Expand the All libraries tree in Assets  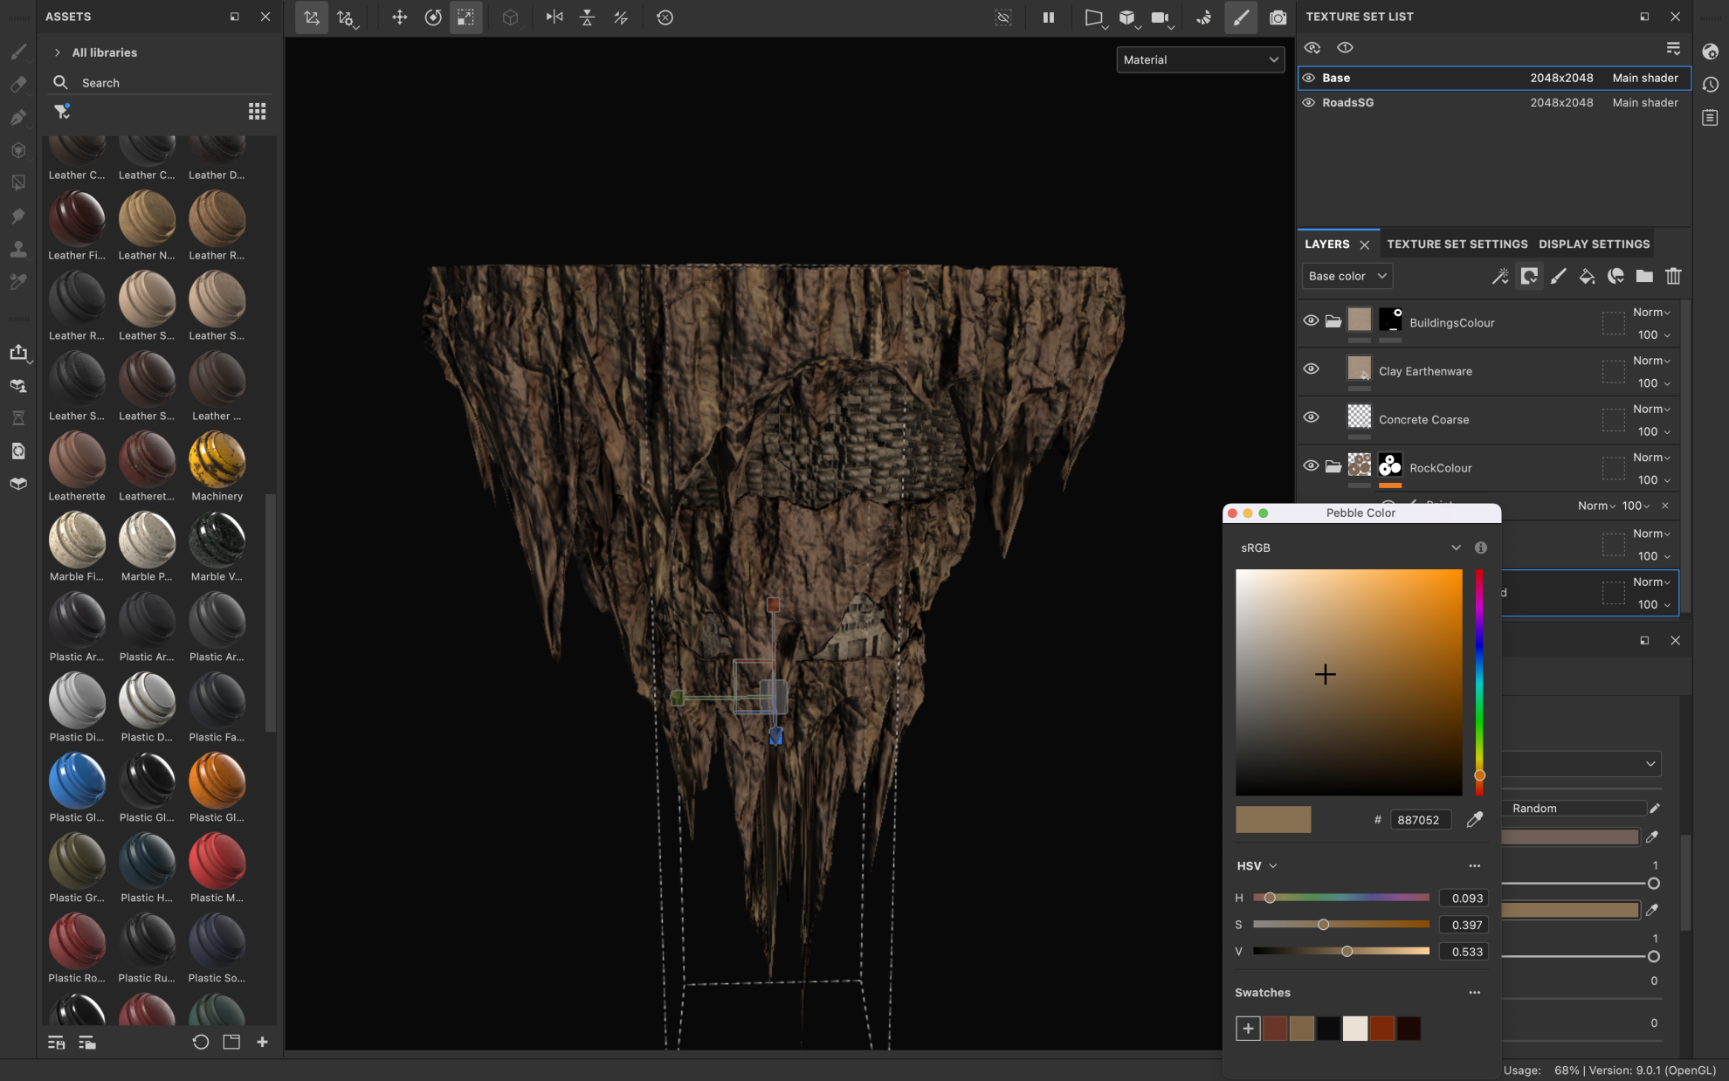pos(57,52)
